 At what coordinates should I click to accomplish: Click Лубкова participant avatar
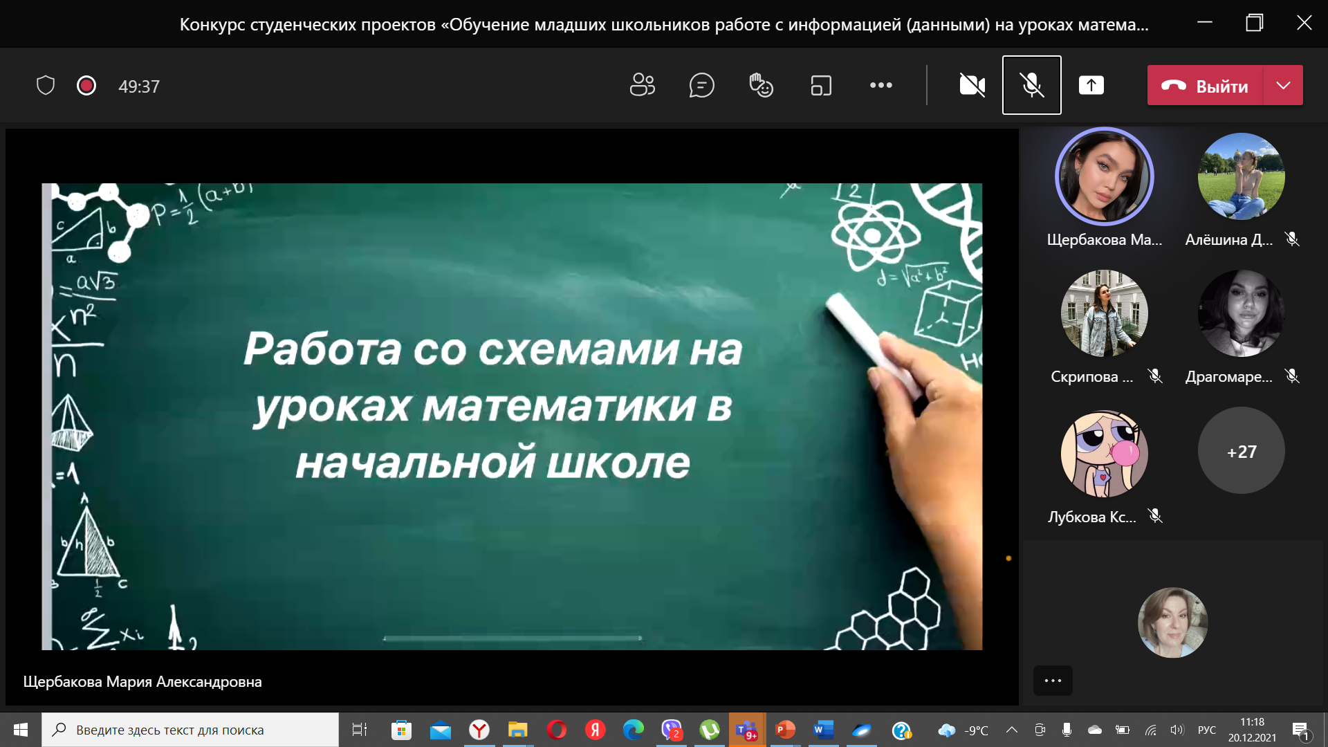coord(1104,454)
